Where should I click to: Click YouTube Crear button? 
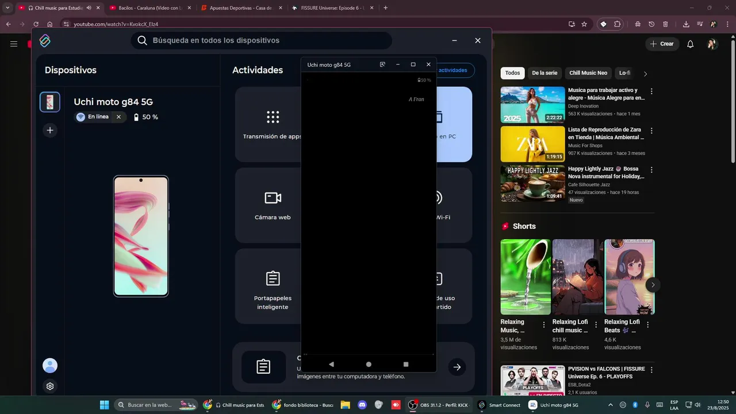point(662,44)
